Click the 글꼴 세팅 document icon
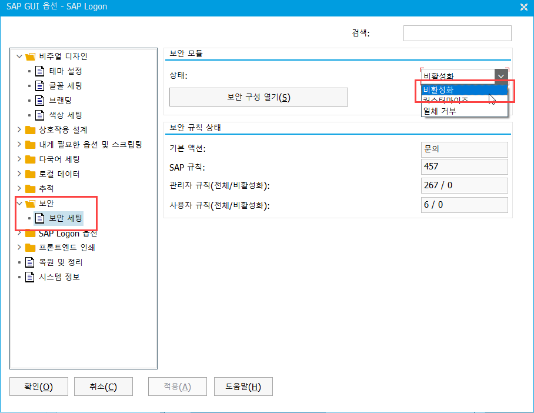534x413 pixels. pos(40,86)
